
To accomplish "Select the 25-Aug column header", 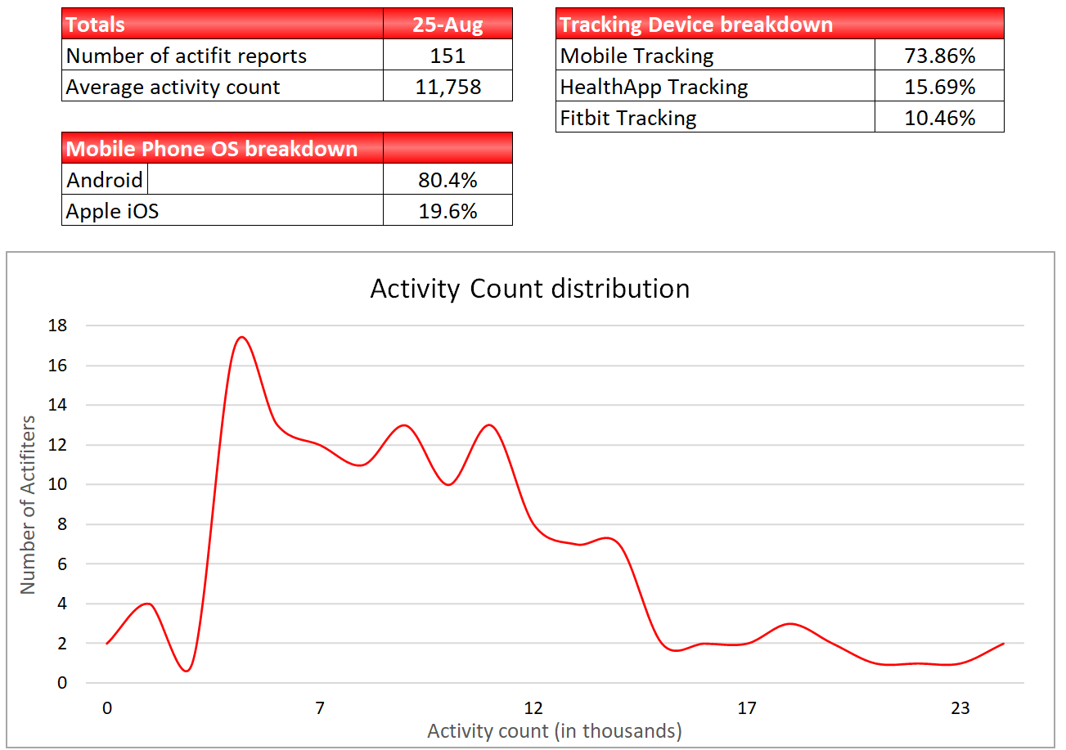I will (x=448, y=24).
